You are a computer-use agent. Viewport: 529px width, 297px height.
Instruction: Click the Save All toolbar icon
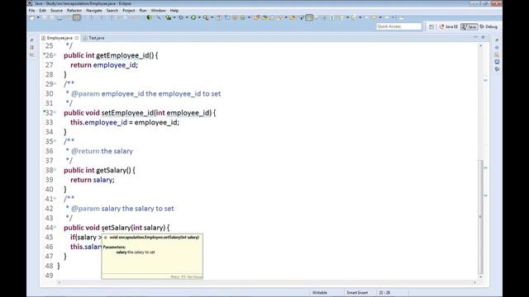(x=51, y=17)
